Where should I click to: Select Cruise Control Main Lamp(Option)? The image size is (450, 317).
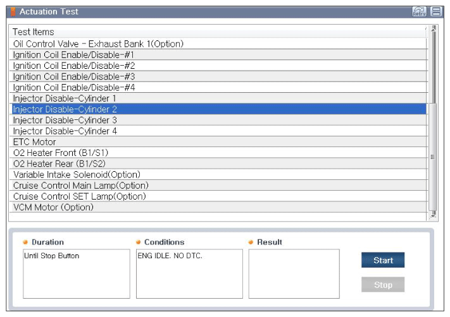[x=218, y=185]
